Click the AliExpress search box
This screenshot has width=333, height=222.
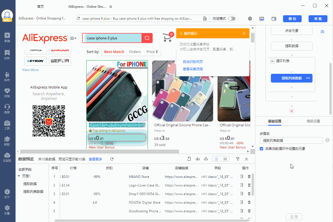tap(112, 38)
